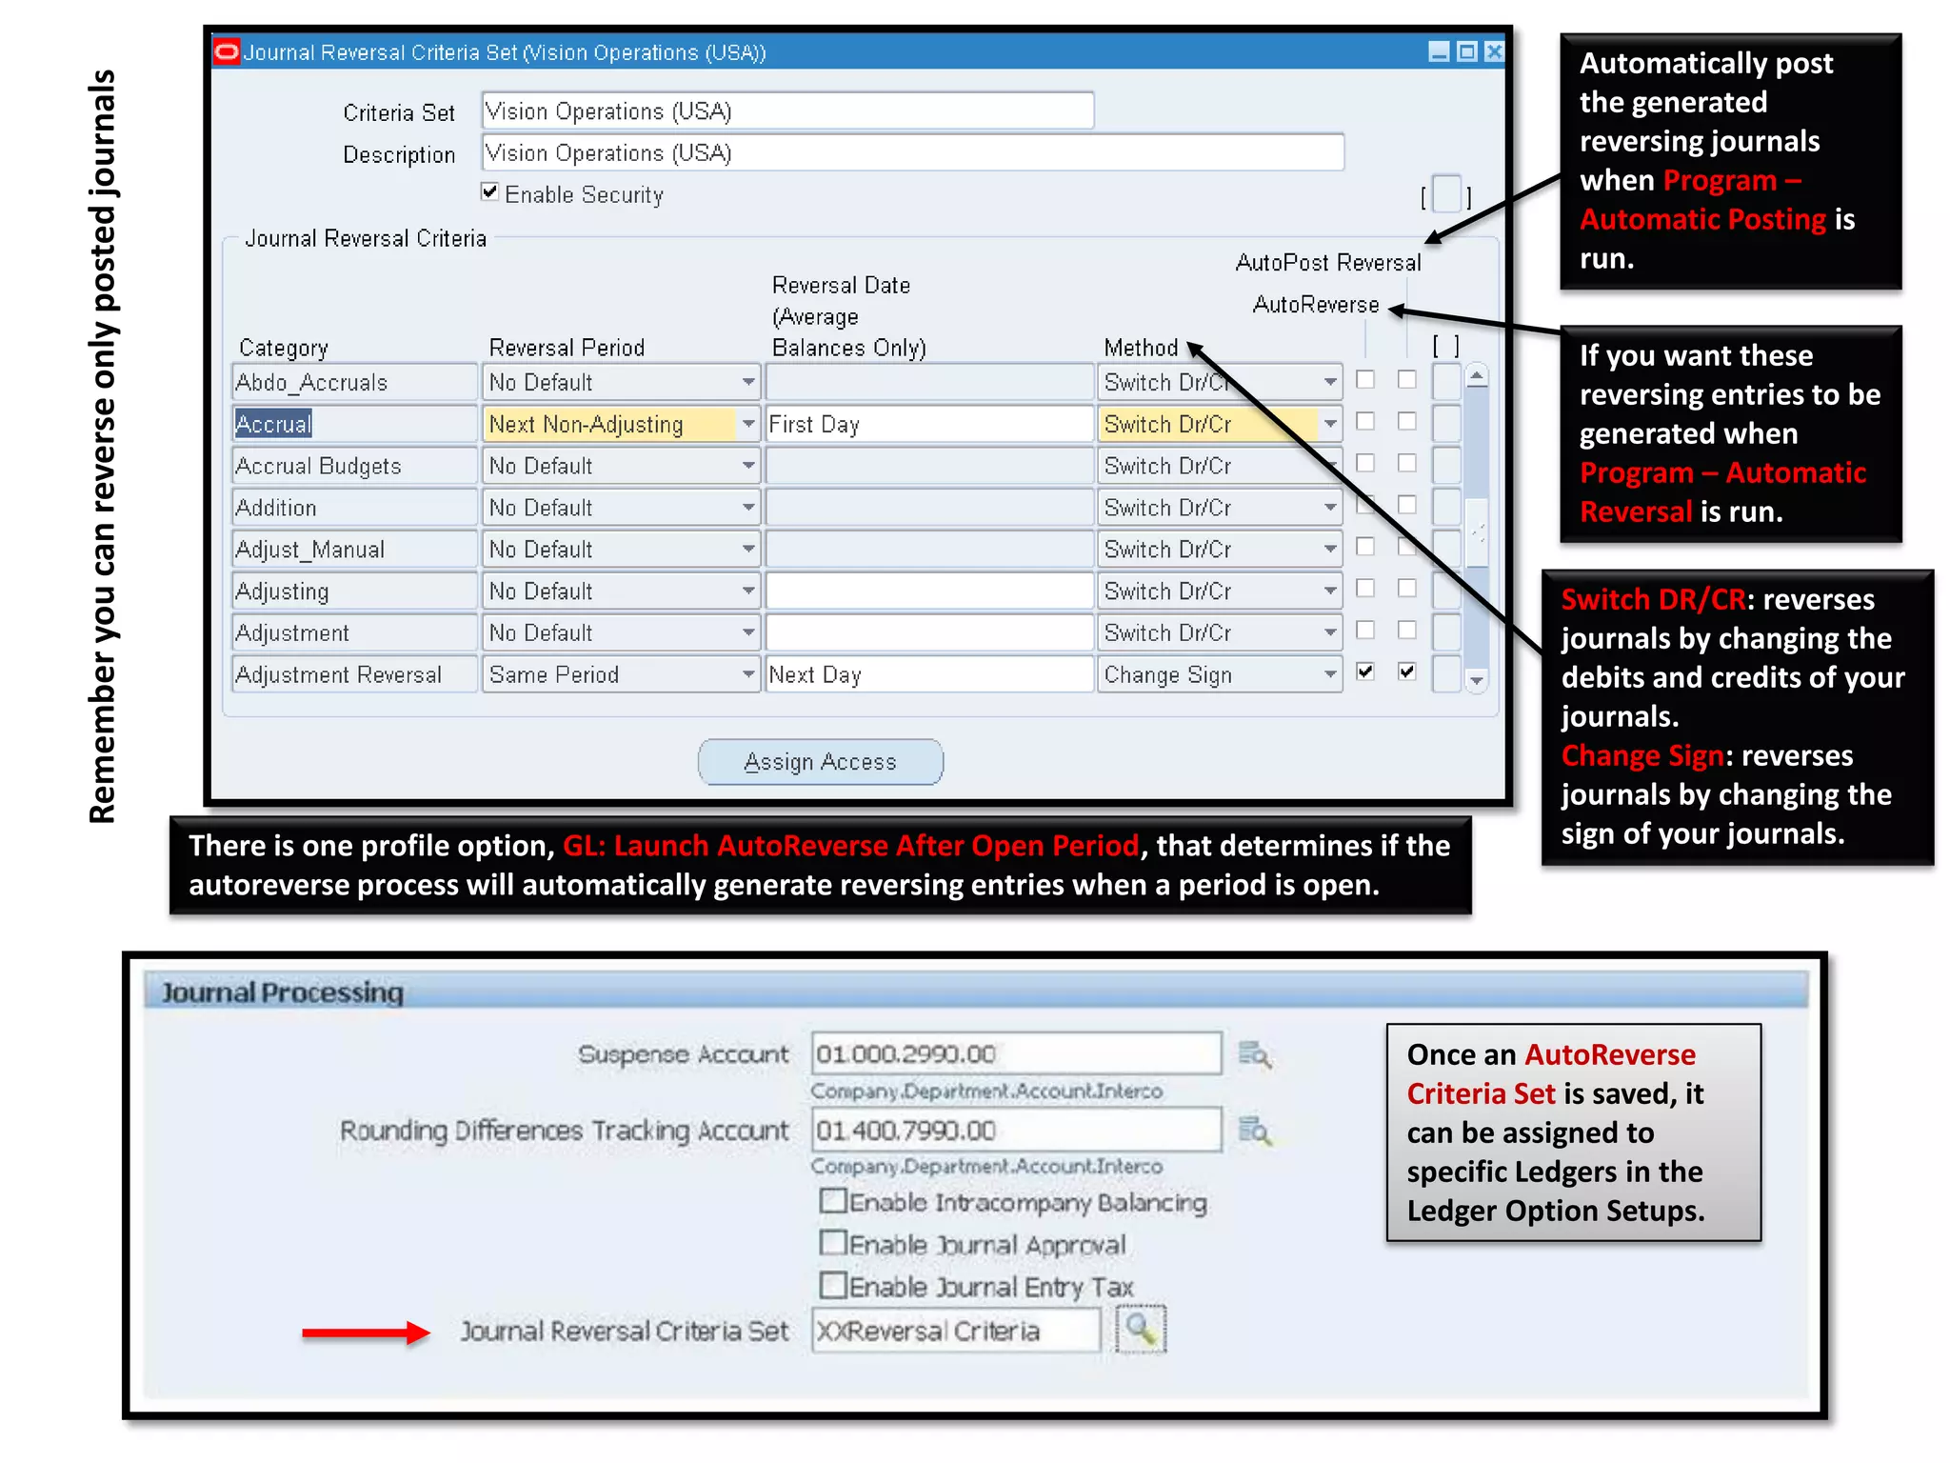Open Reversal Period dropdown for Abdo_Accruals

[x=748, y=382]
